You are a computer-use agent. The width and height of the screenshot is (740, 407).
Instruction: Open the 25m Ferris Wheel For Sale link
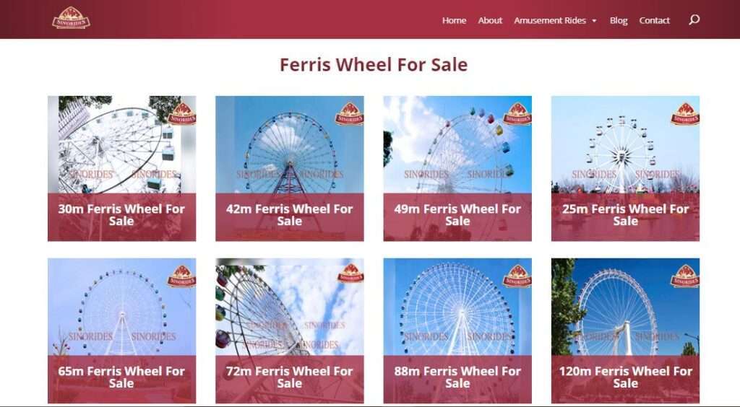click(x=625, y=215)
